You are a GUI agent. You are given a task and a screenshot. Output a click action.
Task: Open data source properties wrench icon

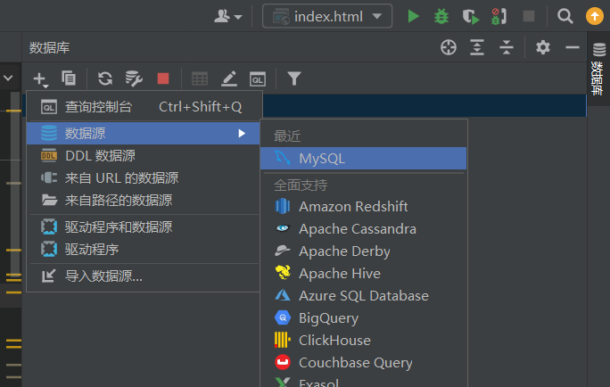point(134,78)
